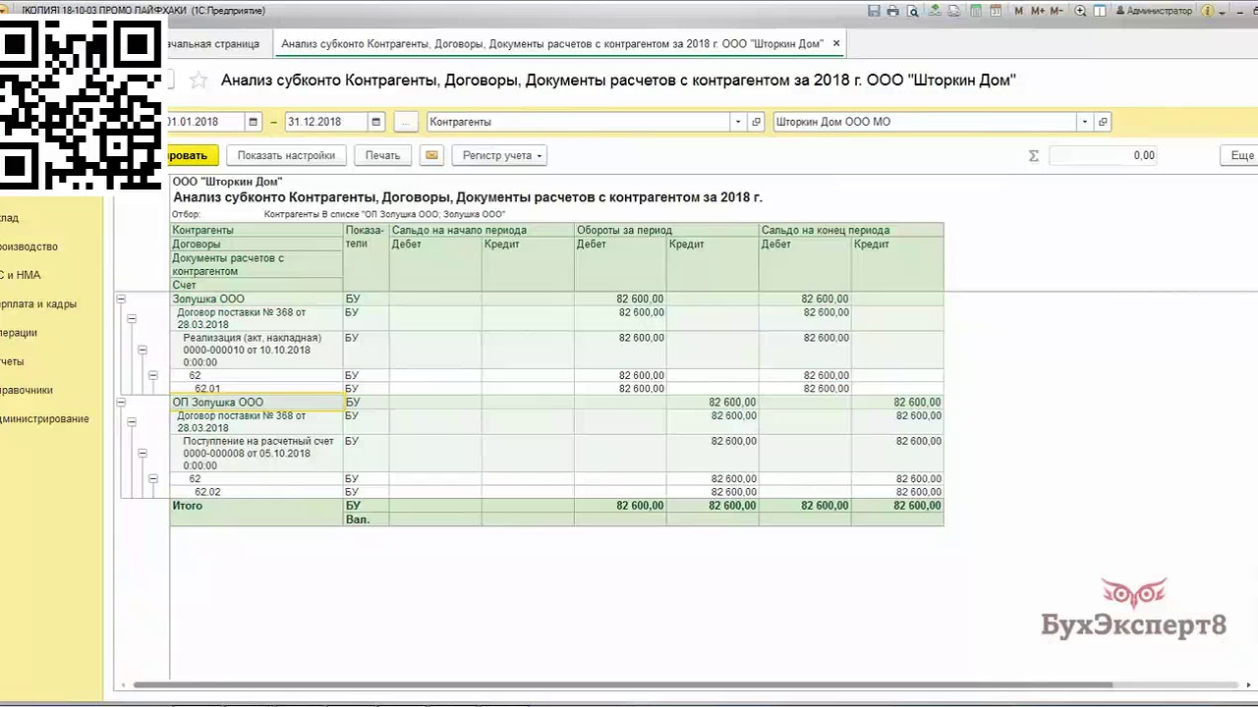Click the panel layout settings icon
Viewport: 1258px width, 707px height.
tap(1100, 11)
